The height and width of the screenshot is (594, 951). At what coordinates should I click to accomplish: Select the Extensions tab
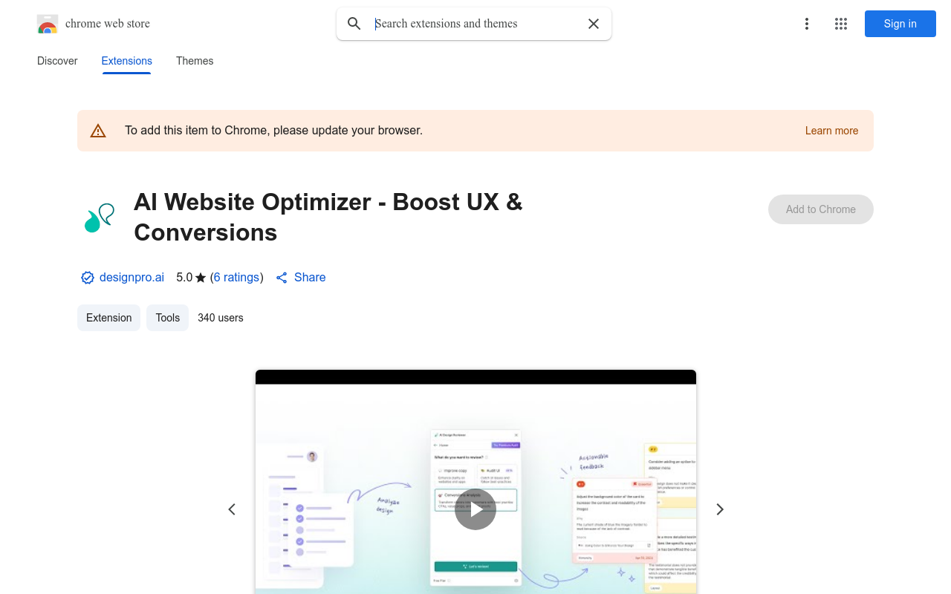tap(127, 61)
